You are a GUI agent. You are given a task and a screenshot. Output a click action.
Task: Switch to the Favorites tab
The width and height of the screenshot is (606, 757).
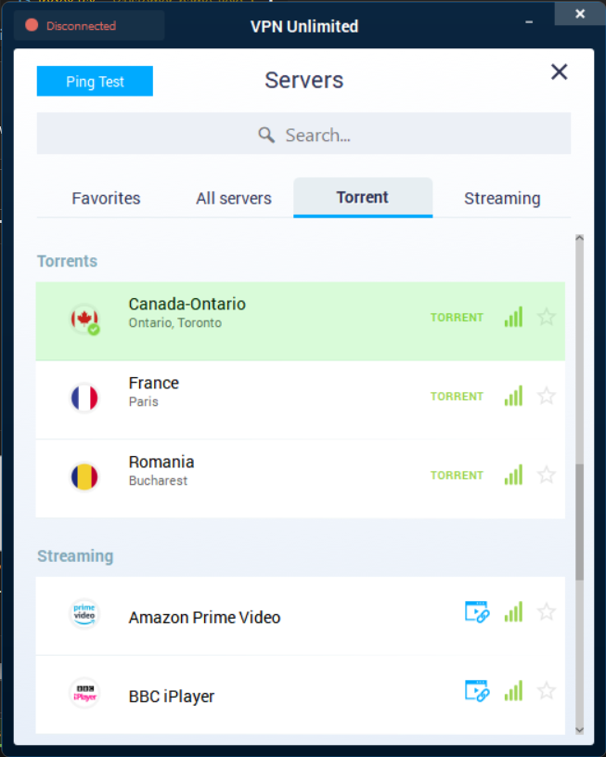coord(106,199)
